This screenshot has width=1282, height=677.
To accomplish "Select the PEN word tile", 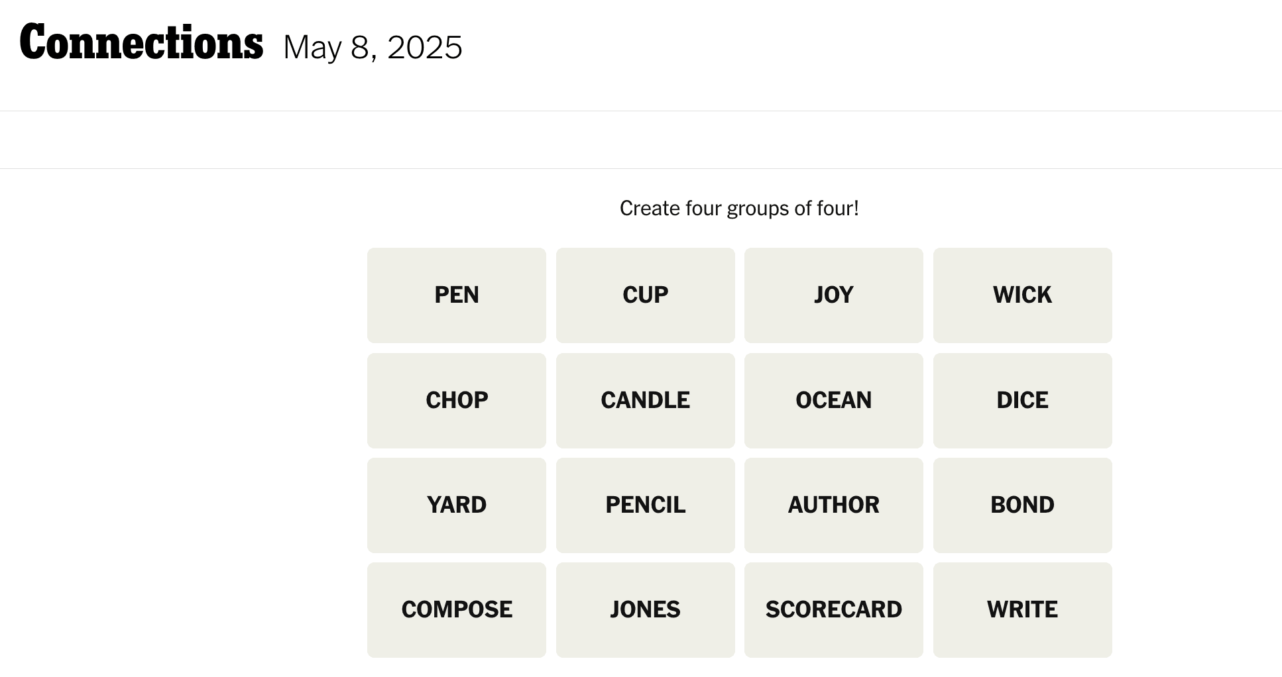I will [456, 295].
